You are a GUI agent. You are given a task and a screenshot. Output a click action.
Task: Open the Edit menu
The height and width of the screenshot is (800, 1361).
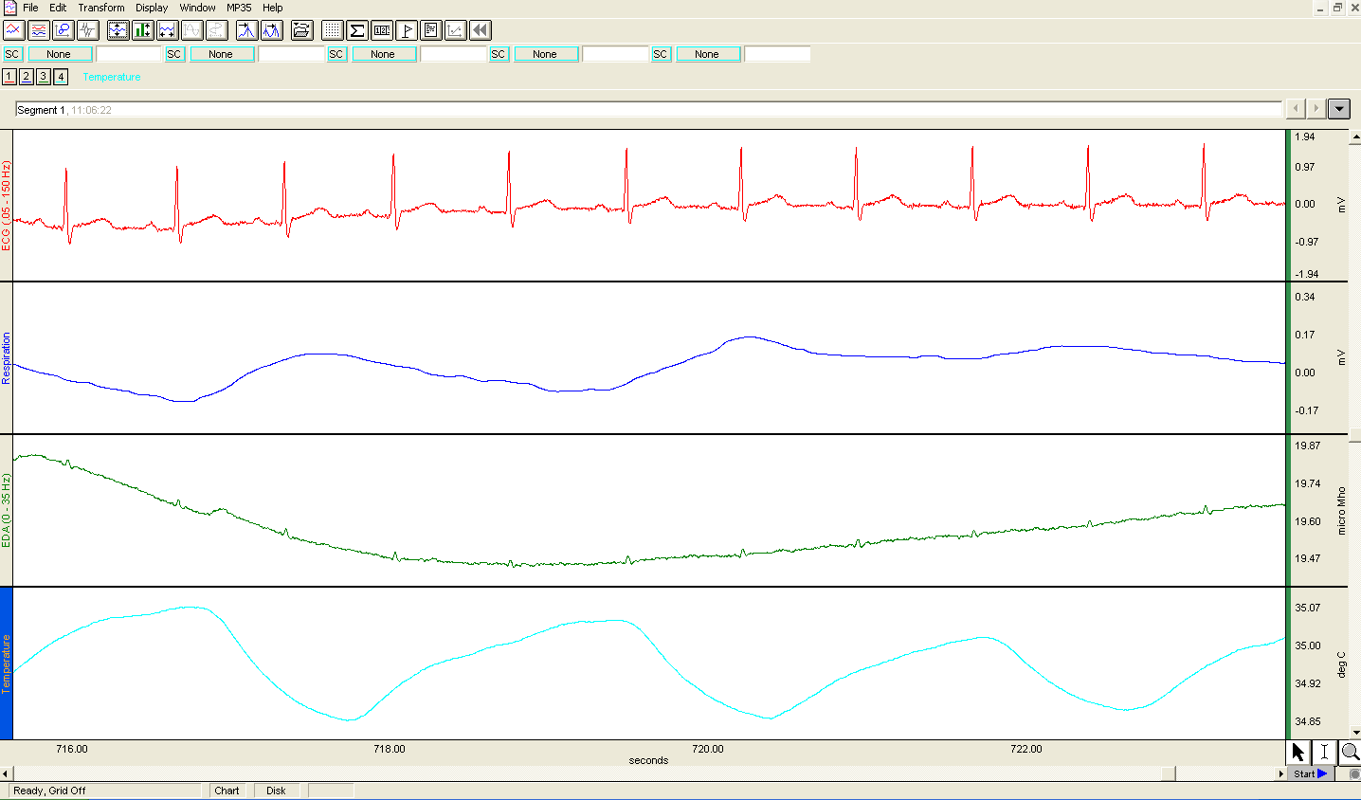58,8
